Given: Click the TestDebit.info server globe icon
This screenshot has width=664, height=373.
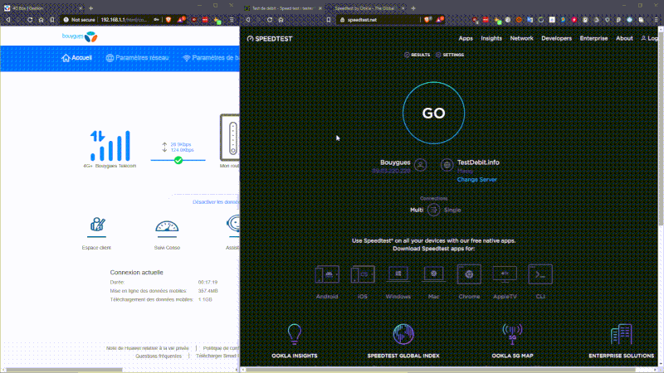Looking at the screenshot, I should click(x=447, y=164).
